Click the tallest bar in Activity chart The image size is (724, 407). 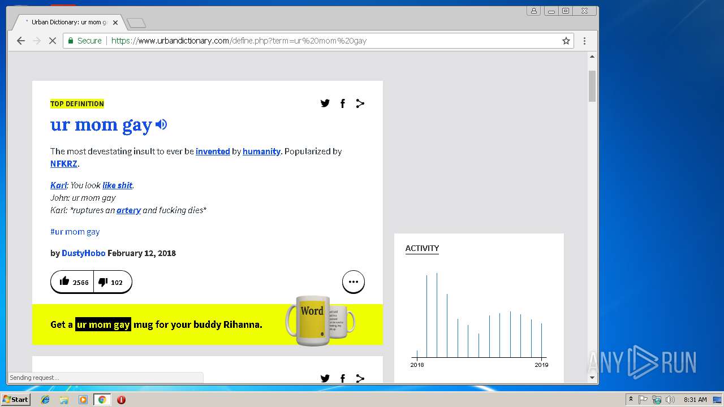tap(437, 315)
